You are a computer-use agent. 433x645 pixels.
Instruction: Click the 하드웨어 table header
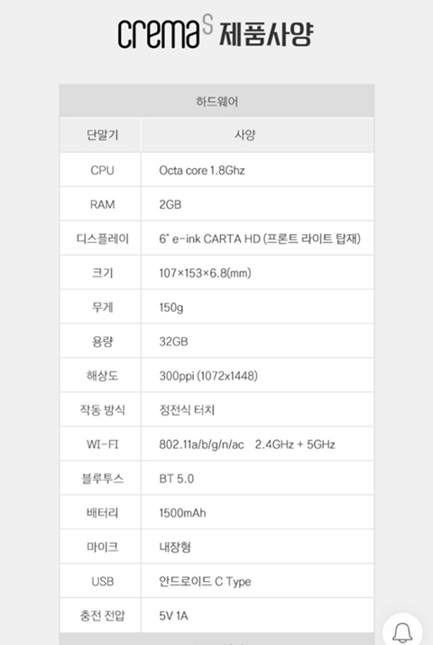coord(216,101)
